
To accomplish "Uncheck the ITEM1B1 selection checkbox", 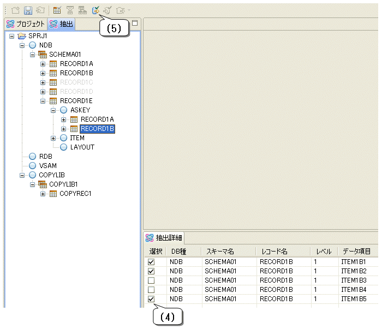I will point(151,262).
